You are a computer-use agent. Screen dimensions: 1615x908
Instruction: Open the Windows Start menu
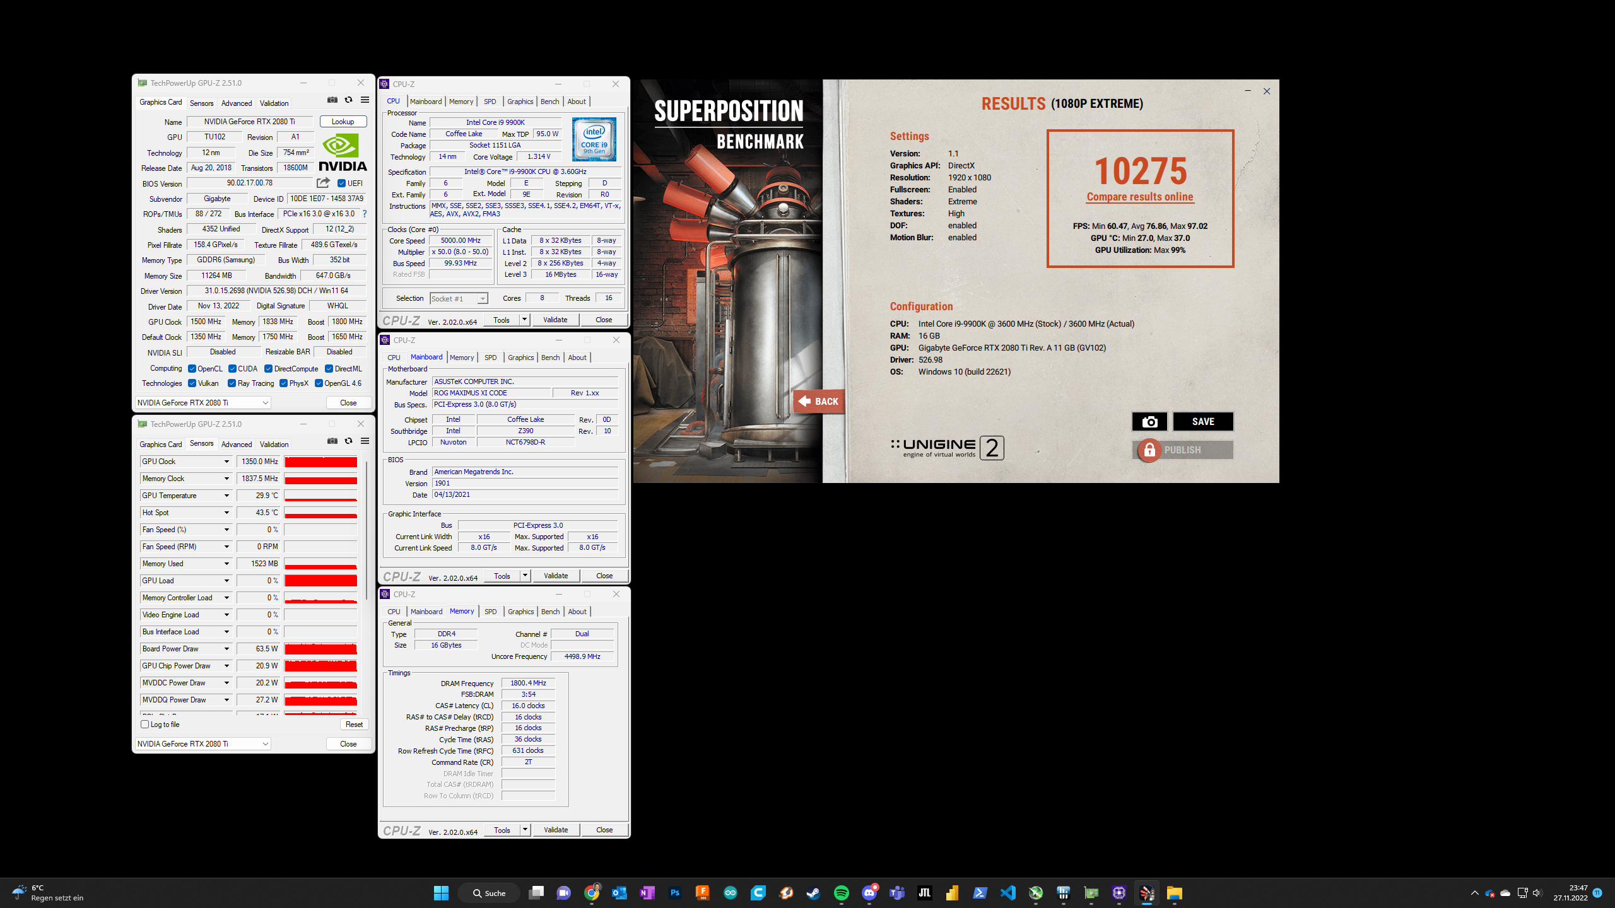(x=441, y=893)
